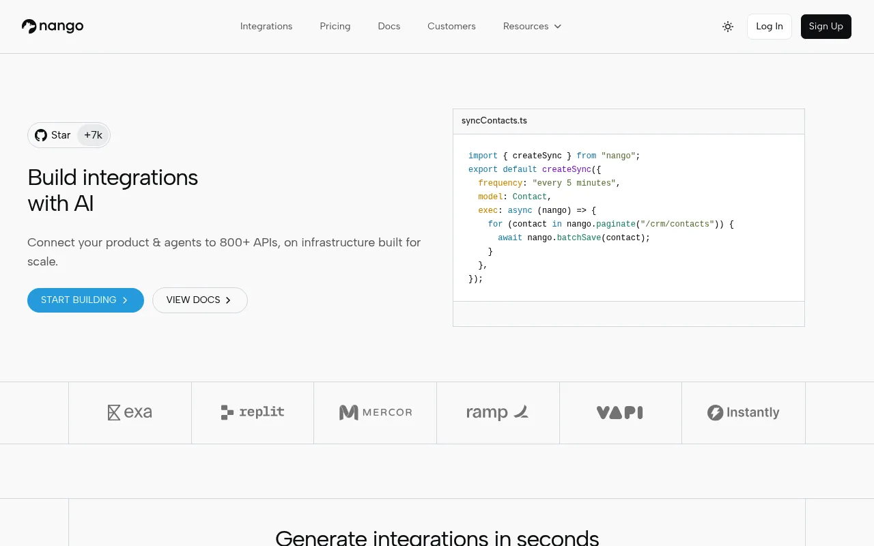The height and width of the screenshot is (546, 874).
Task: Visit the Customers page
Action: coord(451,27)
